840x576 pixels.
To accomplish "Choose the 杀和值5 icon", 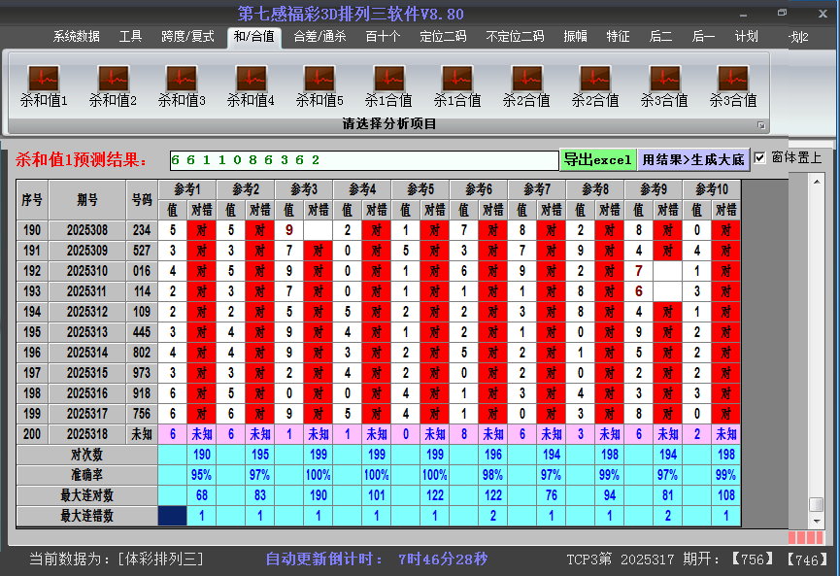I will [x=319, y=79].
